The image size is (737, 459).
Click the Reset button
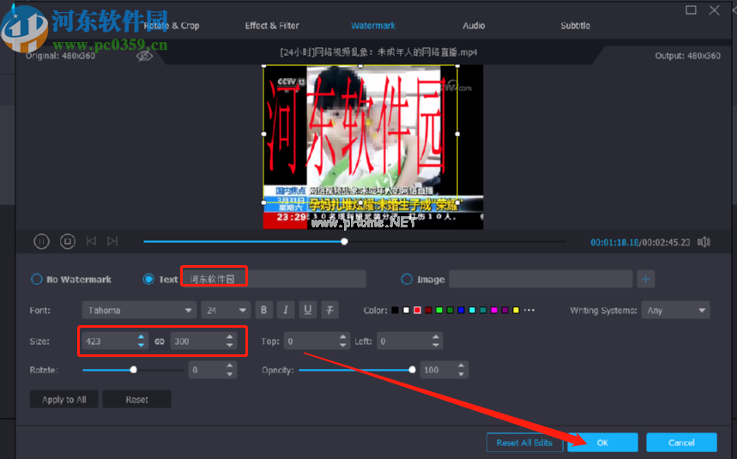point(136,399)
